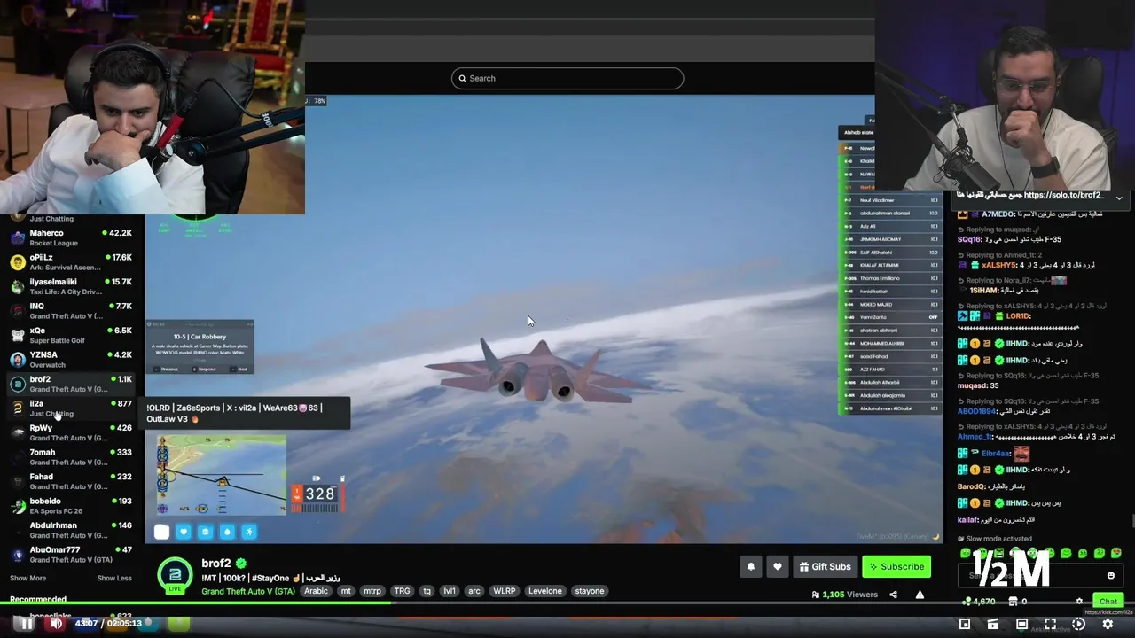Select the arc tag
1135x638 pixels.
pyautogui.click(x=474, y=591)
